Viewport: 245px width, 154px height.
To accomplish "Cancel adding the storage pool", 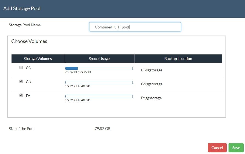I will (x=217, y=148).
